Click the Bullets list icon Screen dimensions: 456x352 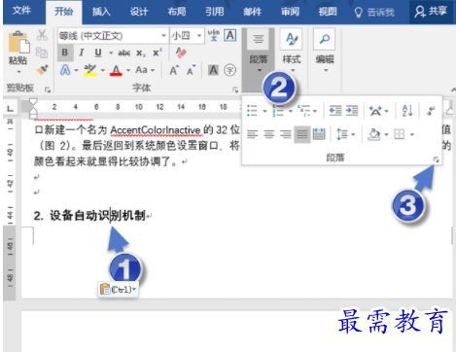coord(252,111)
